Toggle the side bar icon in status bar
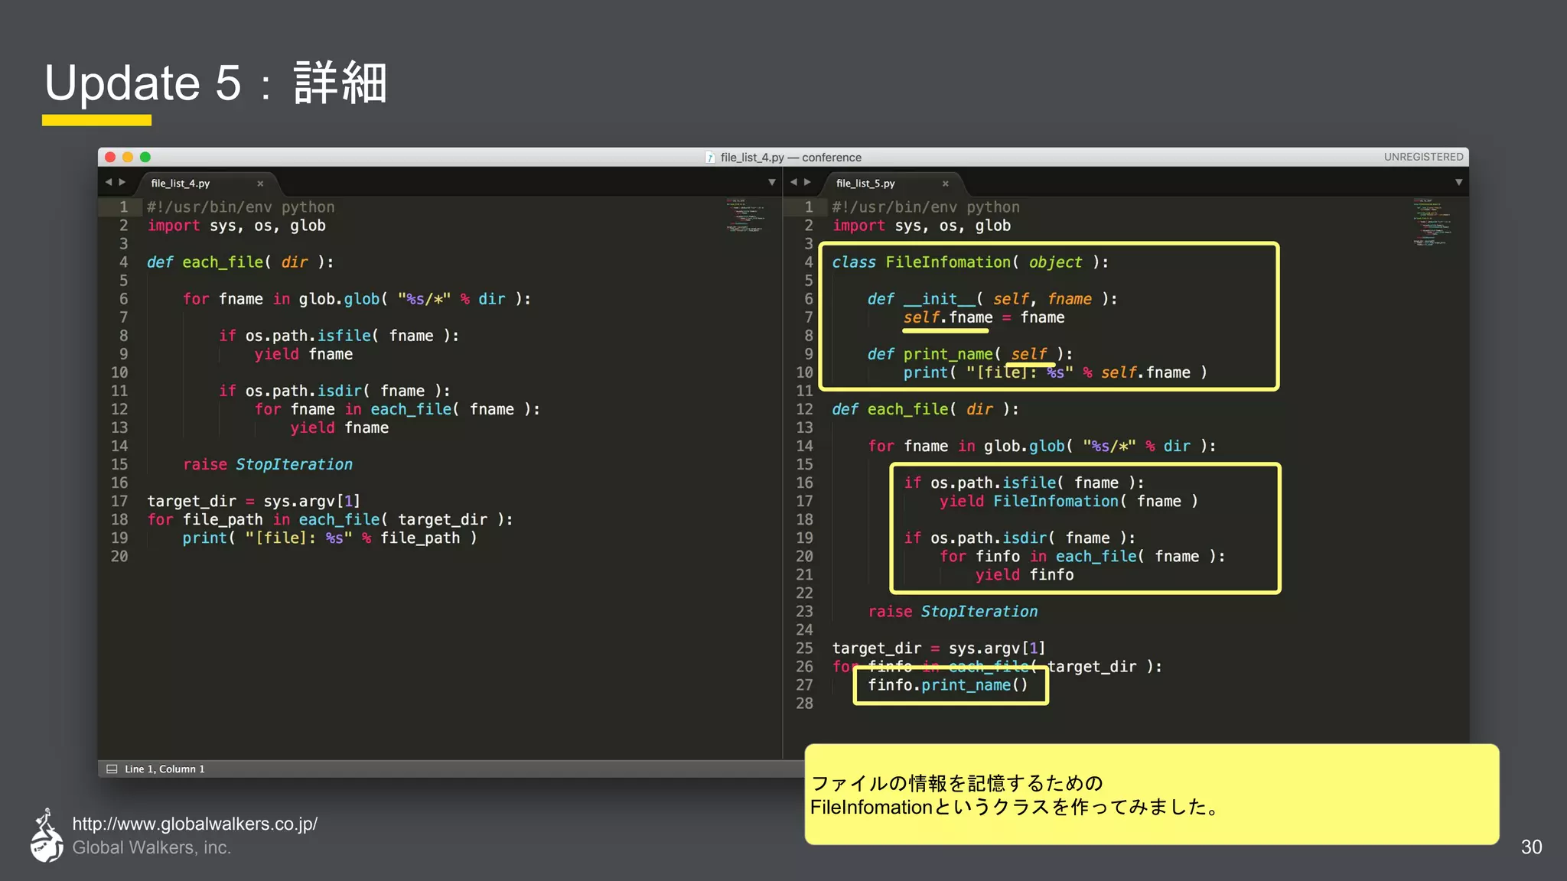1567x881 pixels. pyautogui.click(x=112, y=769)
